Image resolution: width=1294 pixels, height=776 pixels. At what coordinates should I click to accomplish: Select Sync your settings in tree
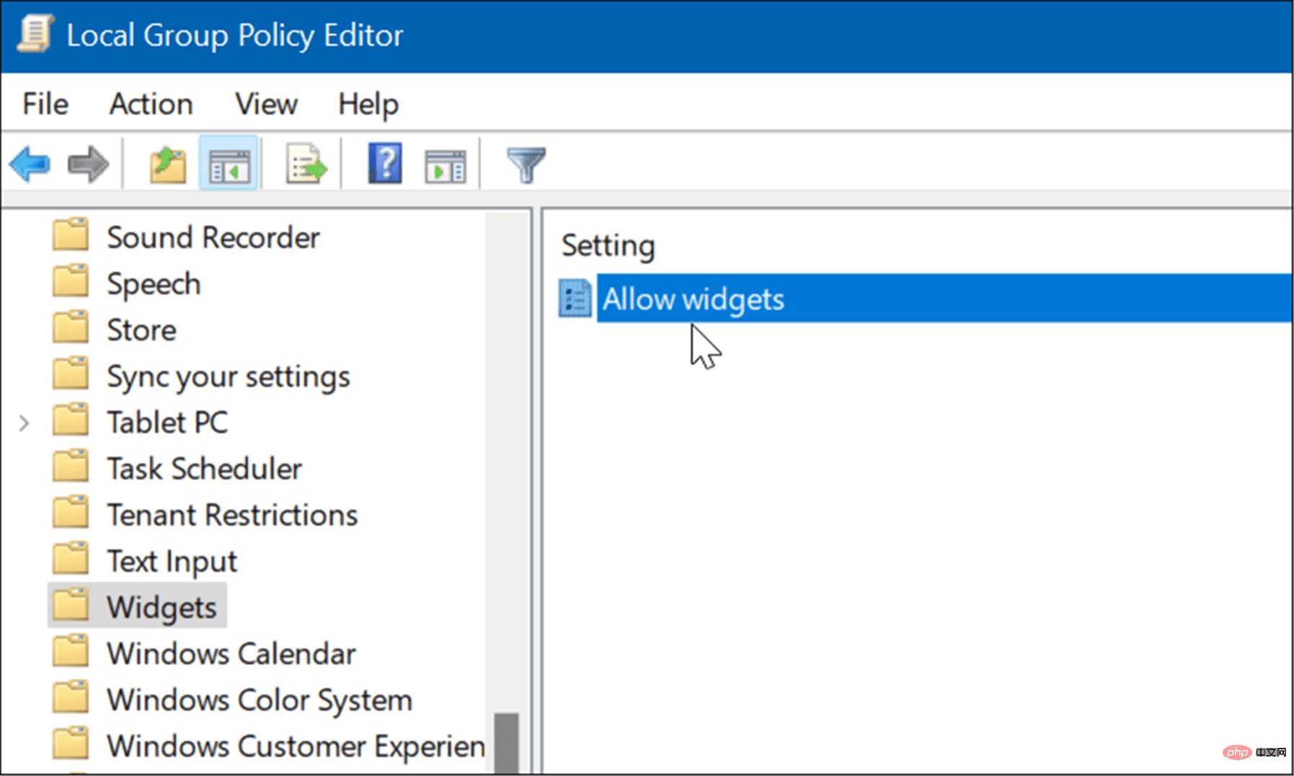[x=229, y=377]
